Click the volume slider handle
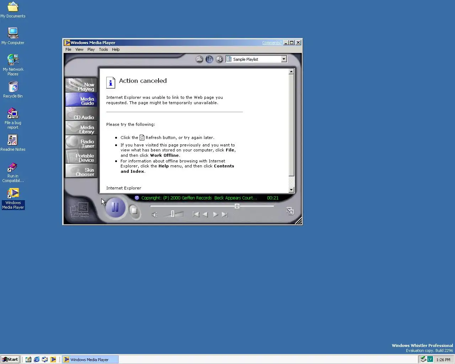 tap(172, 214)
